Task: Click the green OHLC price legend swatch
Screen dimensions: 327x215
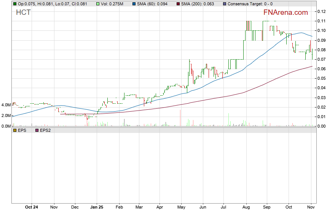Action: (x=15, y=4)
